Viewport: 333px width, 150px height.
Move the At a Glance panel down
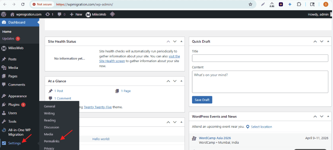pyautogui.click(x=174, y=81)
